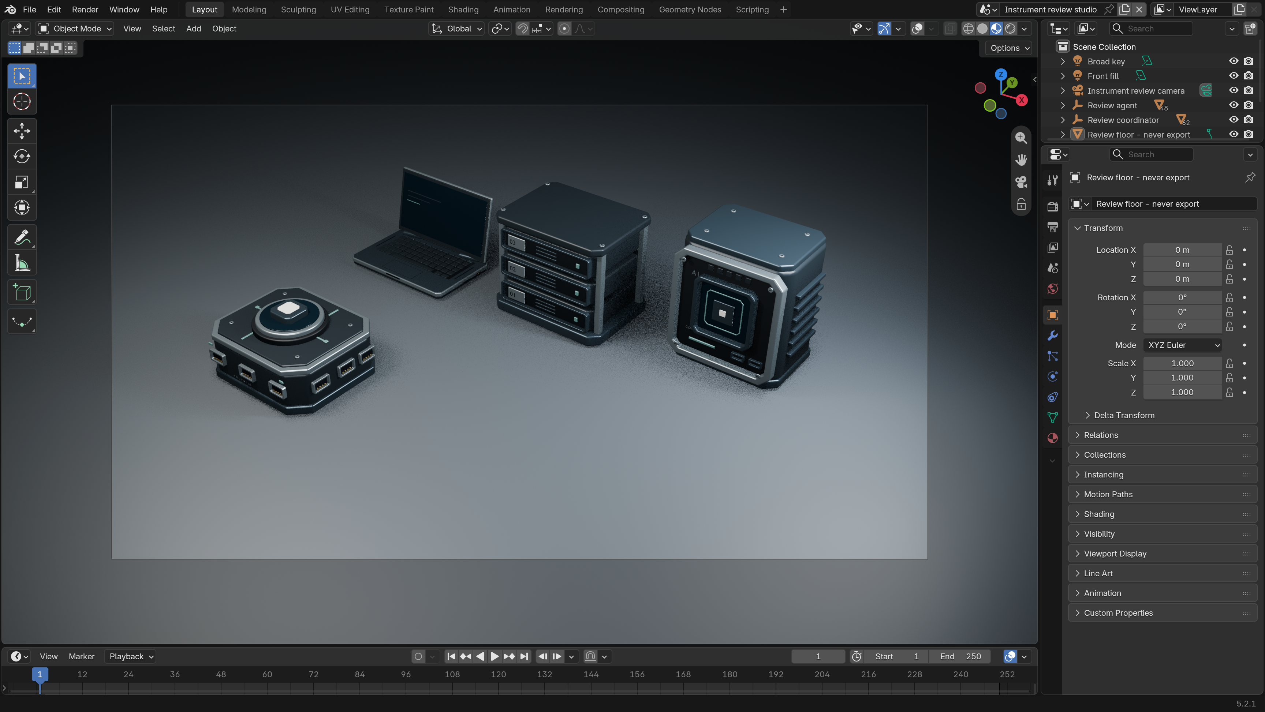Image resolution: width=1265 pixels, height=712 pixels.
Task: Toggle the camera view icon
Action: (1021, 182)
